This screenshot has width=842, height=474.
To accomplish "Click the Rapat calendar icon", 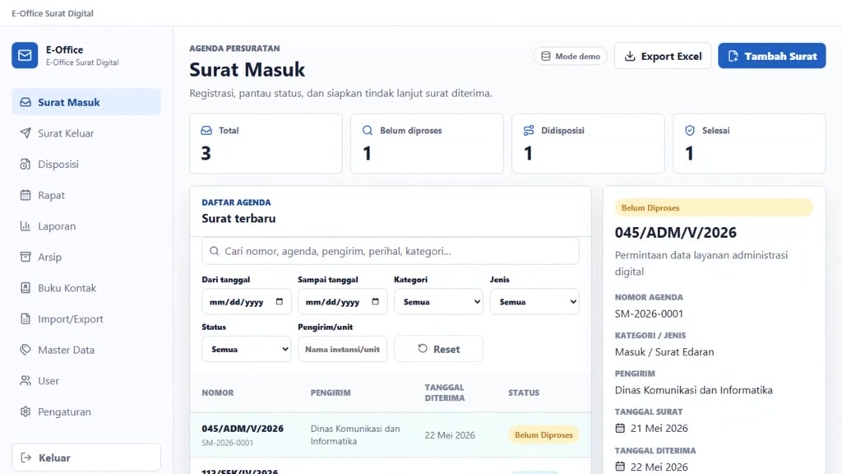I will 25,195.
